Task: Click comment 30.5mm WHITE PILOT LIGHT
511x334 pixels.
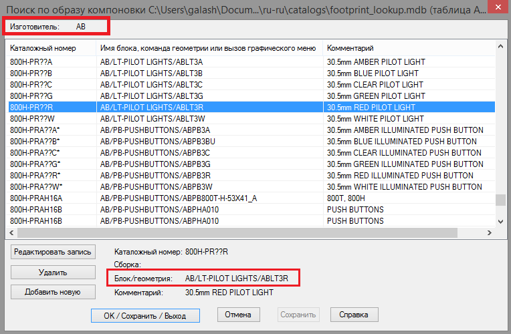Action: click(375, 119)
